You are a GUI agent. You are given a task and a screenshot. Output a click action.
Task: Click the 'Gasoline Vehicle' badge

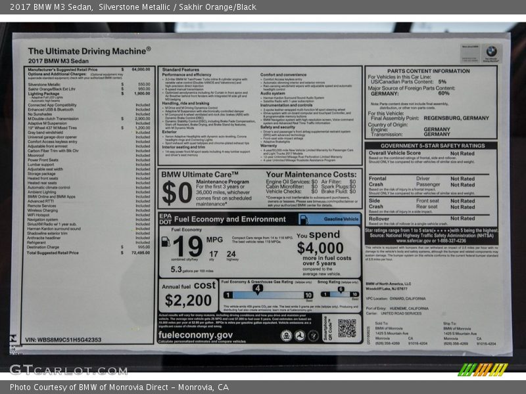pyautogui.click(x=330, y=219)
